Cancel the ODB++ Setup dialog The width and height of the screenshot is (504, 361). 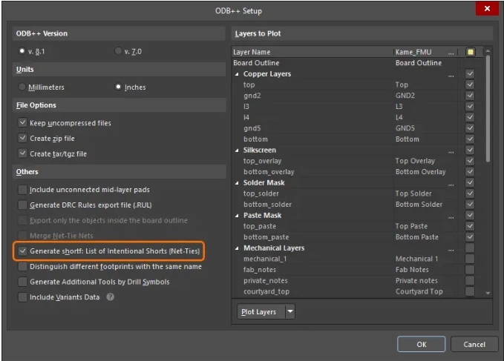tap(474, 344)
